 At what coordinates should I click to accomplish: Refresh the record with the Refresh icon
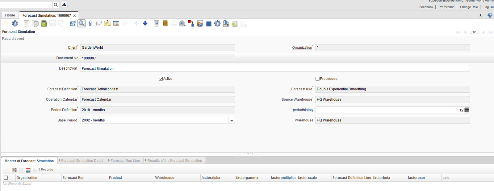click(73, 24)
